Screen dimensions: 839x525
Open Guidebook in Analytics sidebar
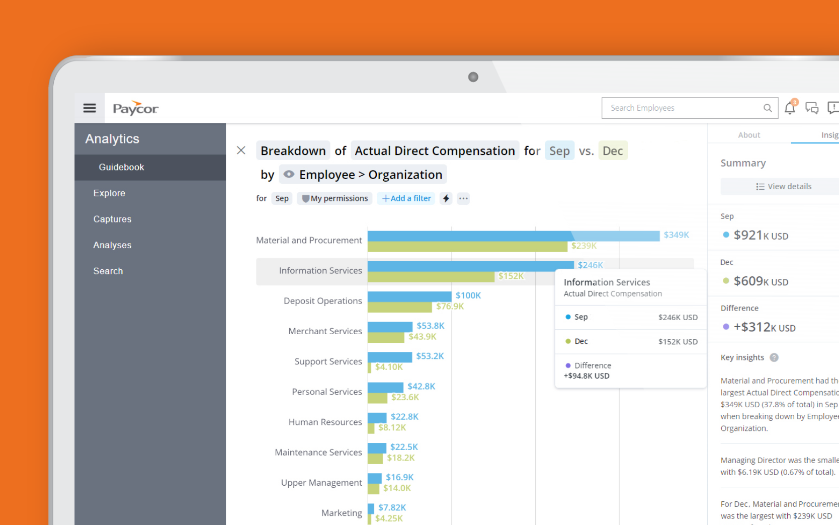pos(150,167)
